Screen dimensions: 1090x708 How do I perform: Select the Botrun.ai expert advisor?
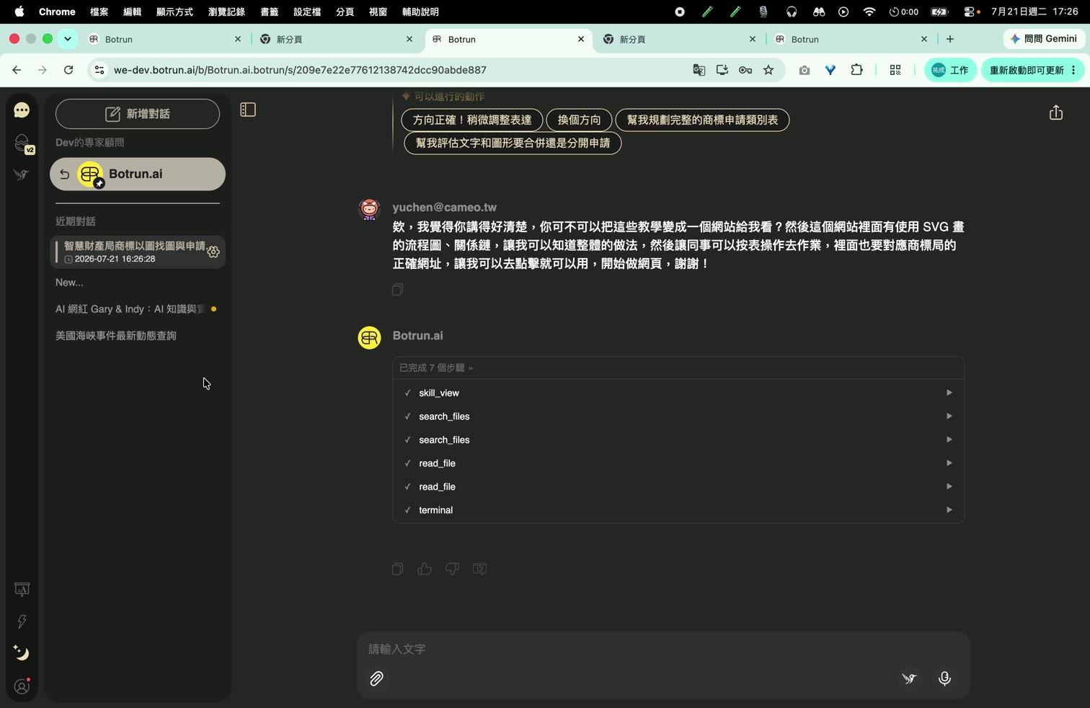click(138, 174)
